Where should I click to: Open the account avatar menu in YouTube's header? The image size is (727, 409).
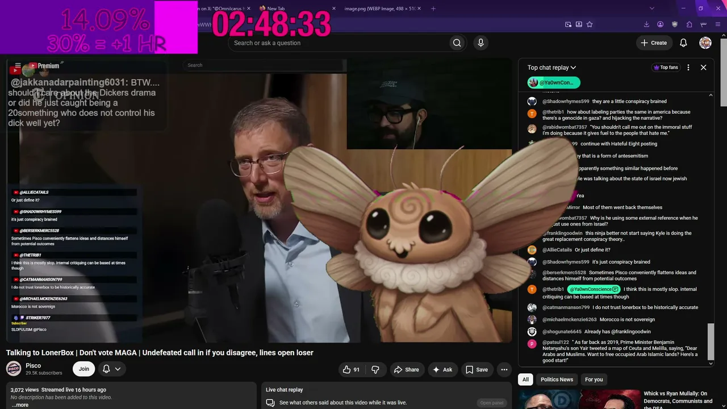click(x=705, y=43)
